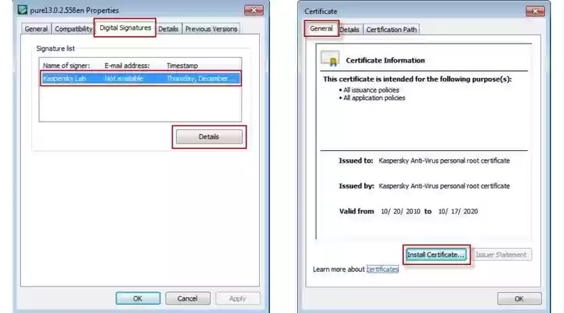The image size is (564, 313).
Task: Click the Issuer Statement button
Action: pos(501,255)
